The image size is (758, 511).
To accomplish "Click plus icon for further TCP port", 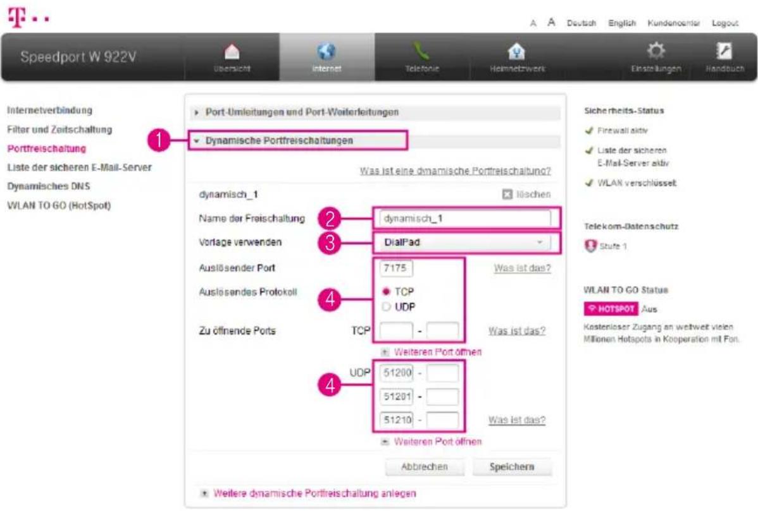I will click(x=385, y=352).
